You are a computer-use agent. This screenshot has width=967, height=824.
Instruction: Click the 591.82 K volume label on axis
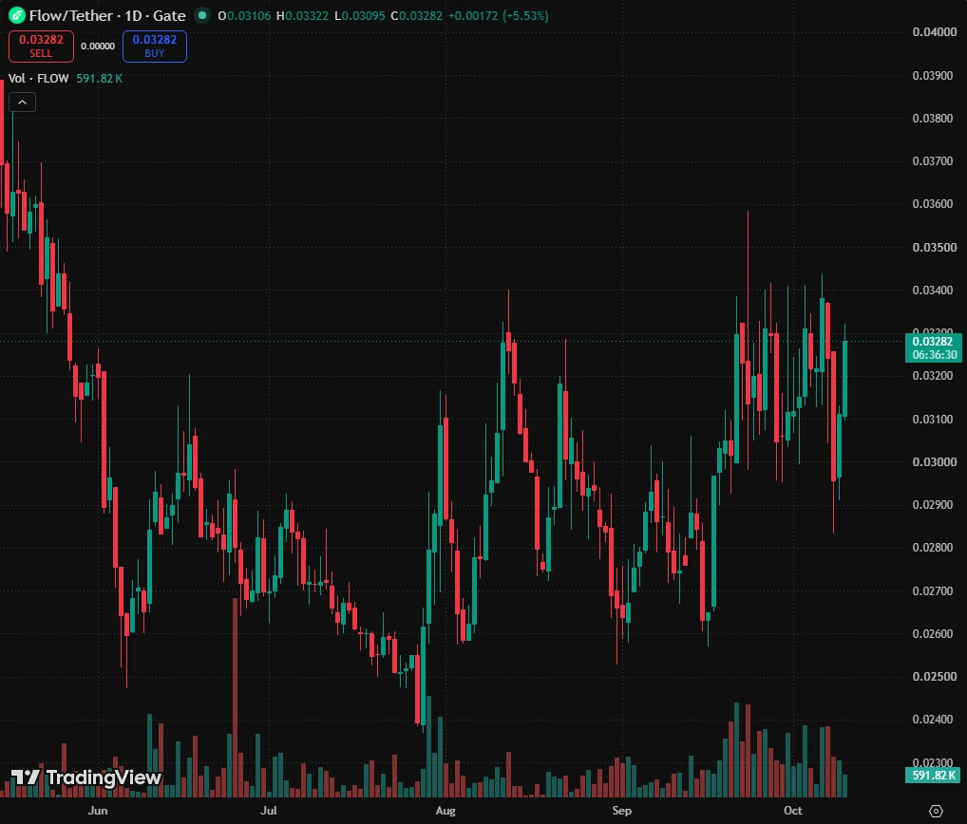[x=933, y=776]
